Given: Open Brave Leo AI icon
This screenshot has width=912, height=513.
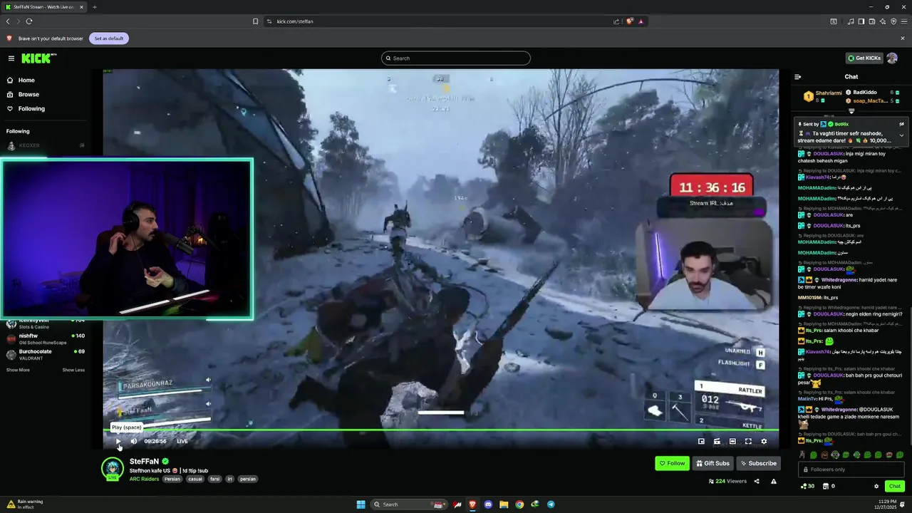Looking at the screenshot, I should (x=883, y=21).
